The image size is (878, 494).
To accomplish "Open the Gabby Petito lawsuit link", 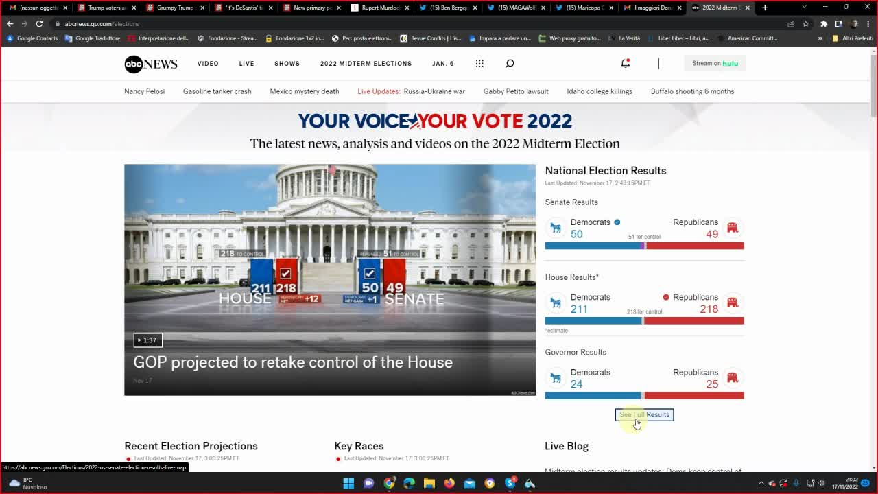I will coord(516,91).
